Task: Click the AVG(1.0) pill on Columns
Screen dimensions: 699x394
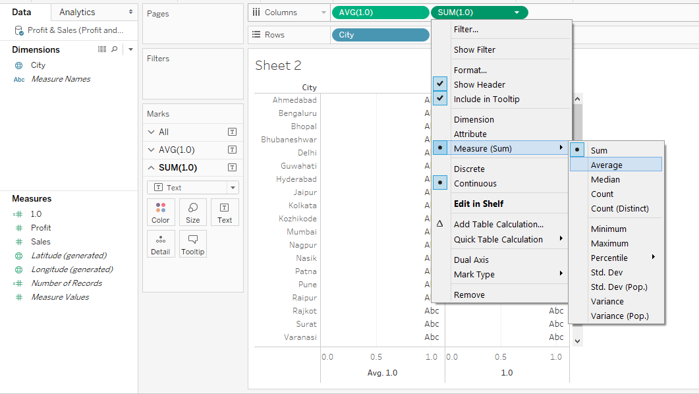Action: pyautogui.click(x=380, y=13)
